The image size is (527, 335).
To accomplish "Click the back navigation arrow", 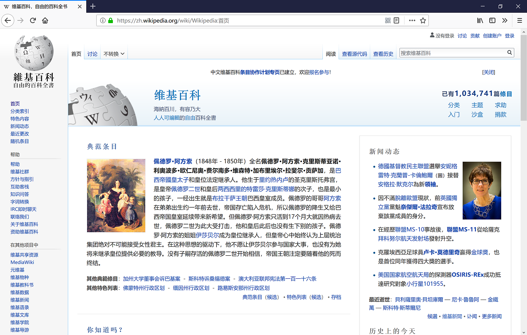I will pyautogui.click(x=8, y=20).
